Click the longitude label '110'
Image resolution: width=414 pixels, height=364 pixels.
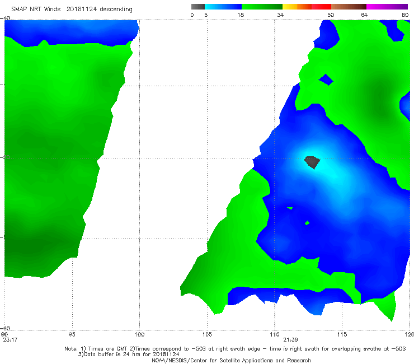pyautogui.click(x=275, y=334)
